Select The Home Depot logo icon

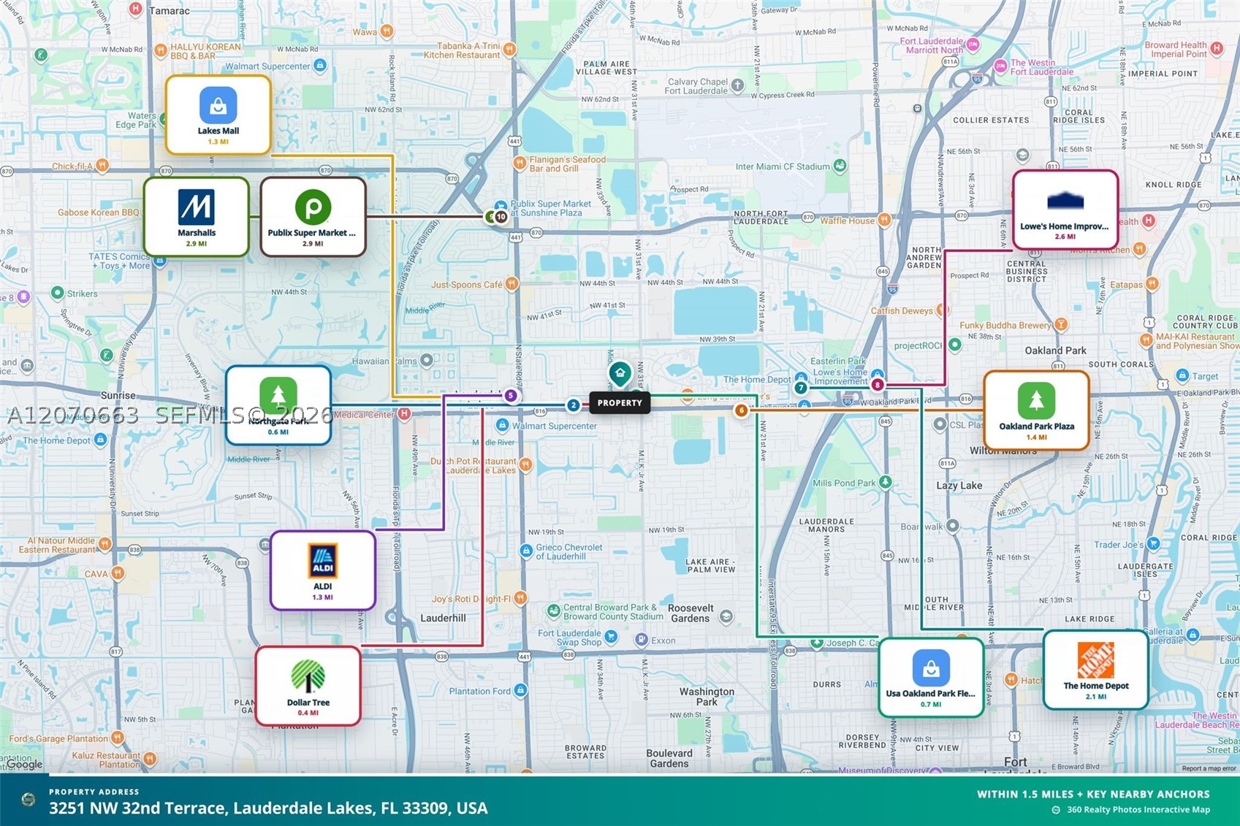click(x=1096, y=660)
